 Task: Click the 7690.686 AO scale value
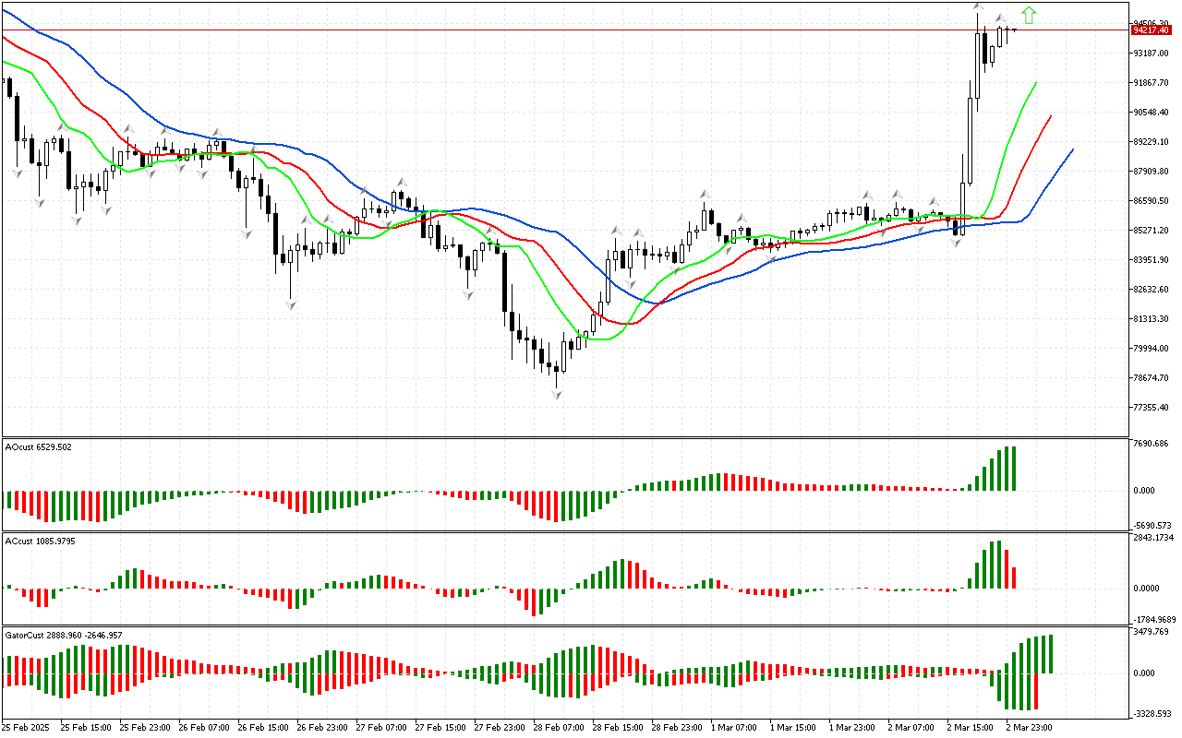(x=1151, y=444)
